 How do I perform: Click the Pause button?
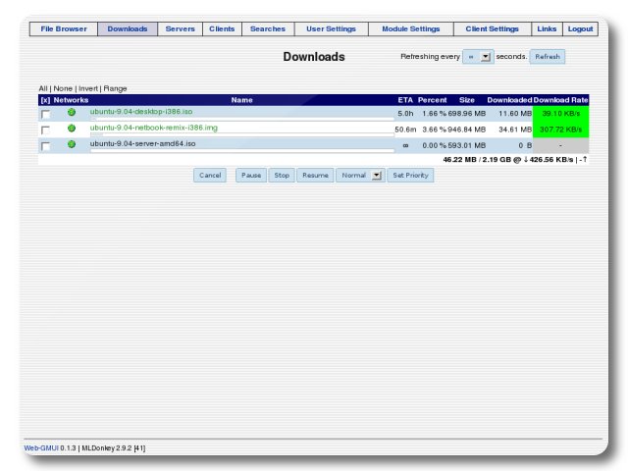[x=251, y=176]
